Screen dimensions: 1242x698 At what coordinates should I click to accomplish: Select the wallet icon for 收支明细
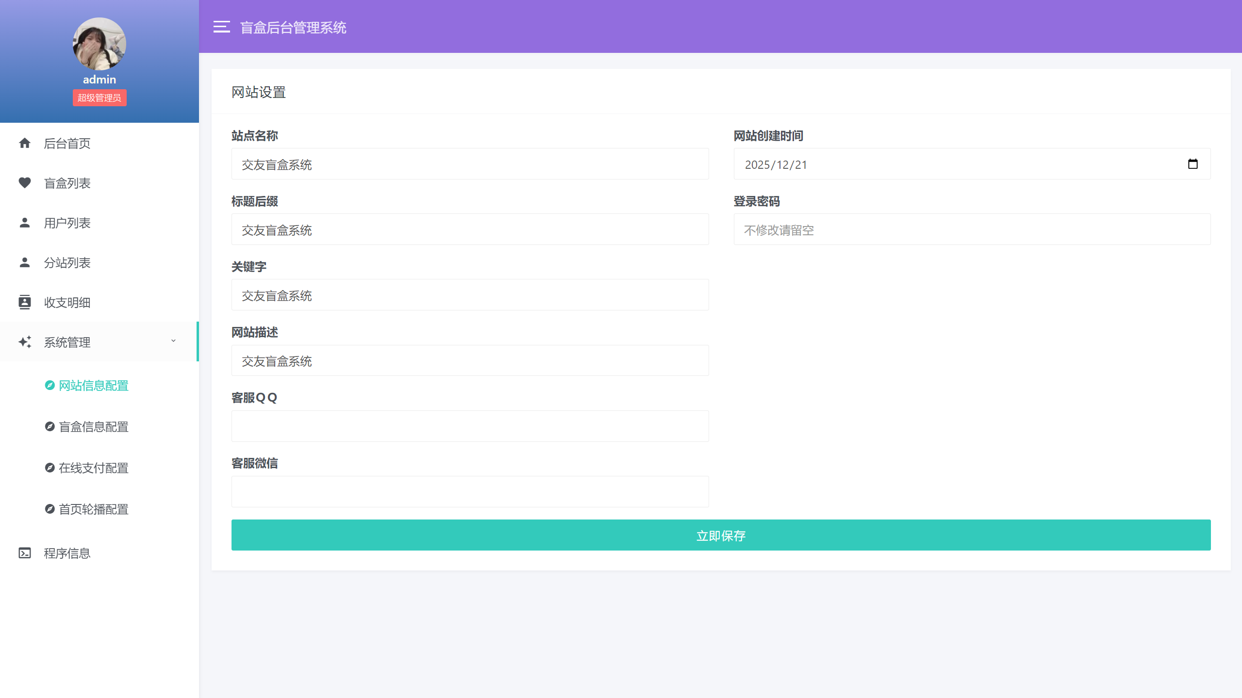tap(25, 302)
